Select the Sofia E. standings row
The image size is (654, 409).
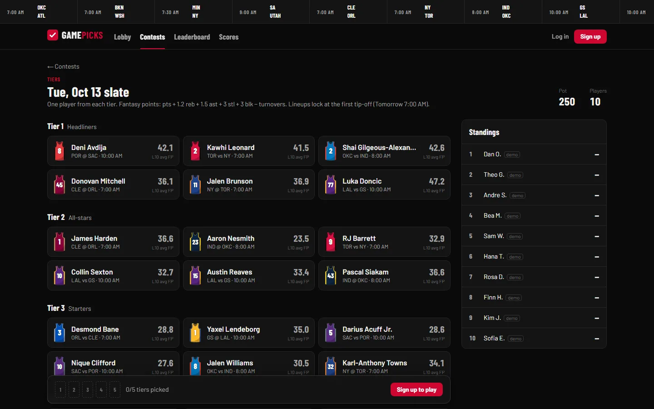(x=534, y=339)
